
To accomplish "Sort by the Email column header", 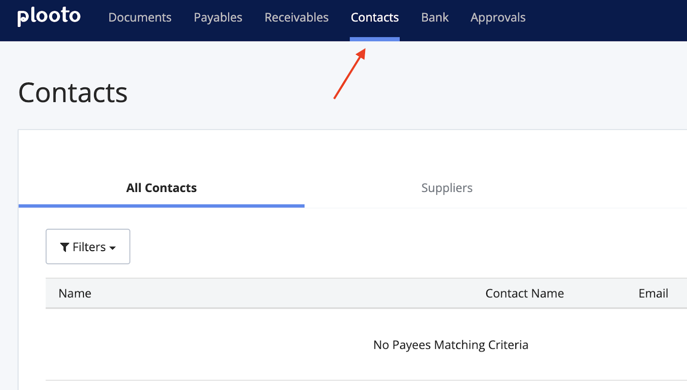I will point(653,293).
